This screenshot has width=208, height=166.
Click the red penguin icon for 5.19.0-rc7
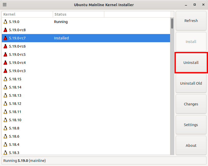point(5,38)
